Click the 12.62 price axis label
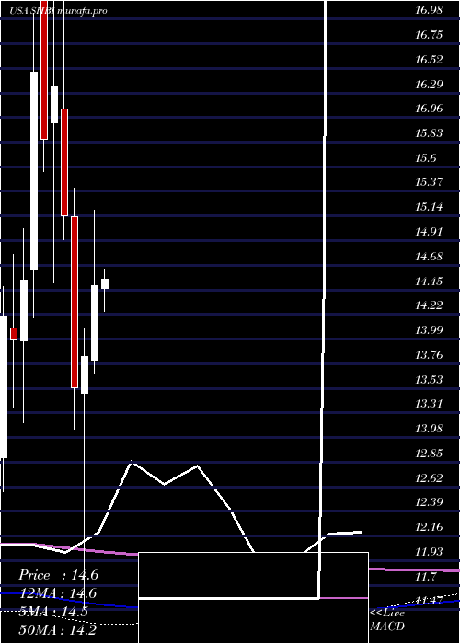Screen dimensions: 460x644 pos(429,478)
